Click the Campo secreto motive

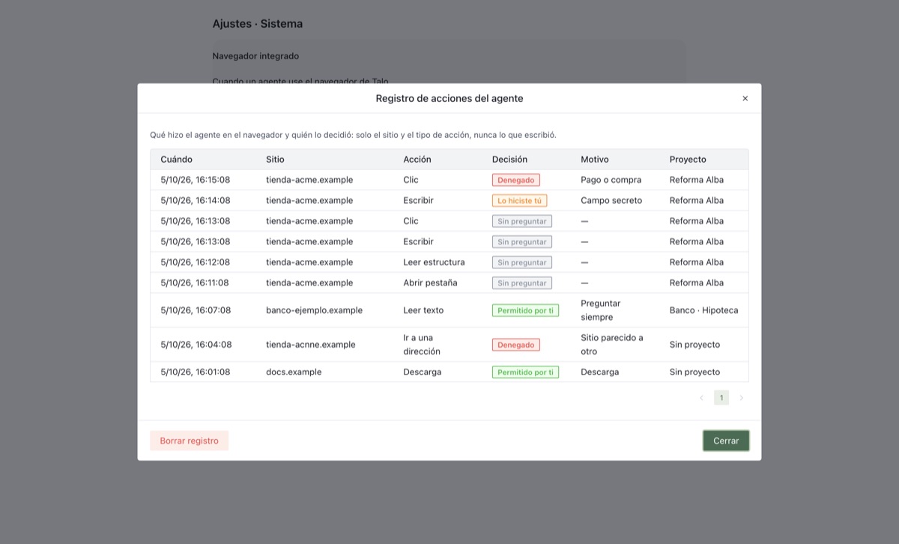[x=611, y=201]
